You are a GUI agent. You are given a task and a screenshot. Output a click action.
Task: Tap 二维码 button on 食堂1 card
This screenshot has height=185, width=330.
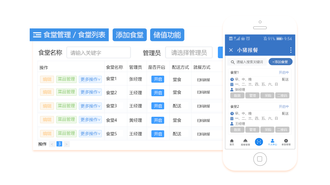pyautogui.click(x=283, y=96)
